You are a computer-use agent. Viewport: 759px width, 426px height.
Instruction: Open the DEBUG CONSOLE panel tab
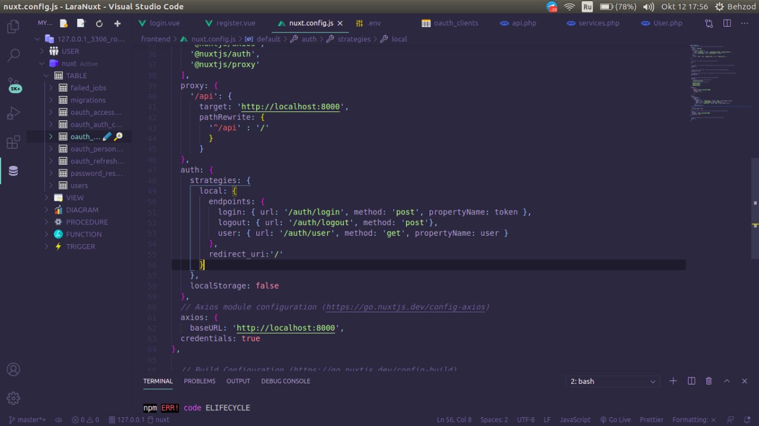coord(286,381)
